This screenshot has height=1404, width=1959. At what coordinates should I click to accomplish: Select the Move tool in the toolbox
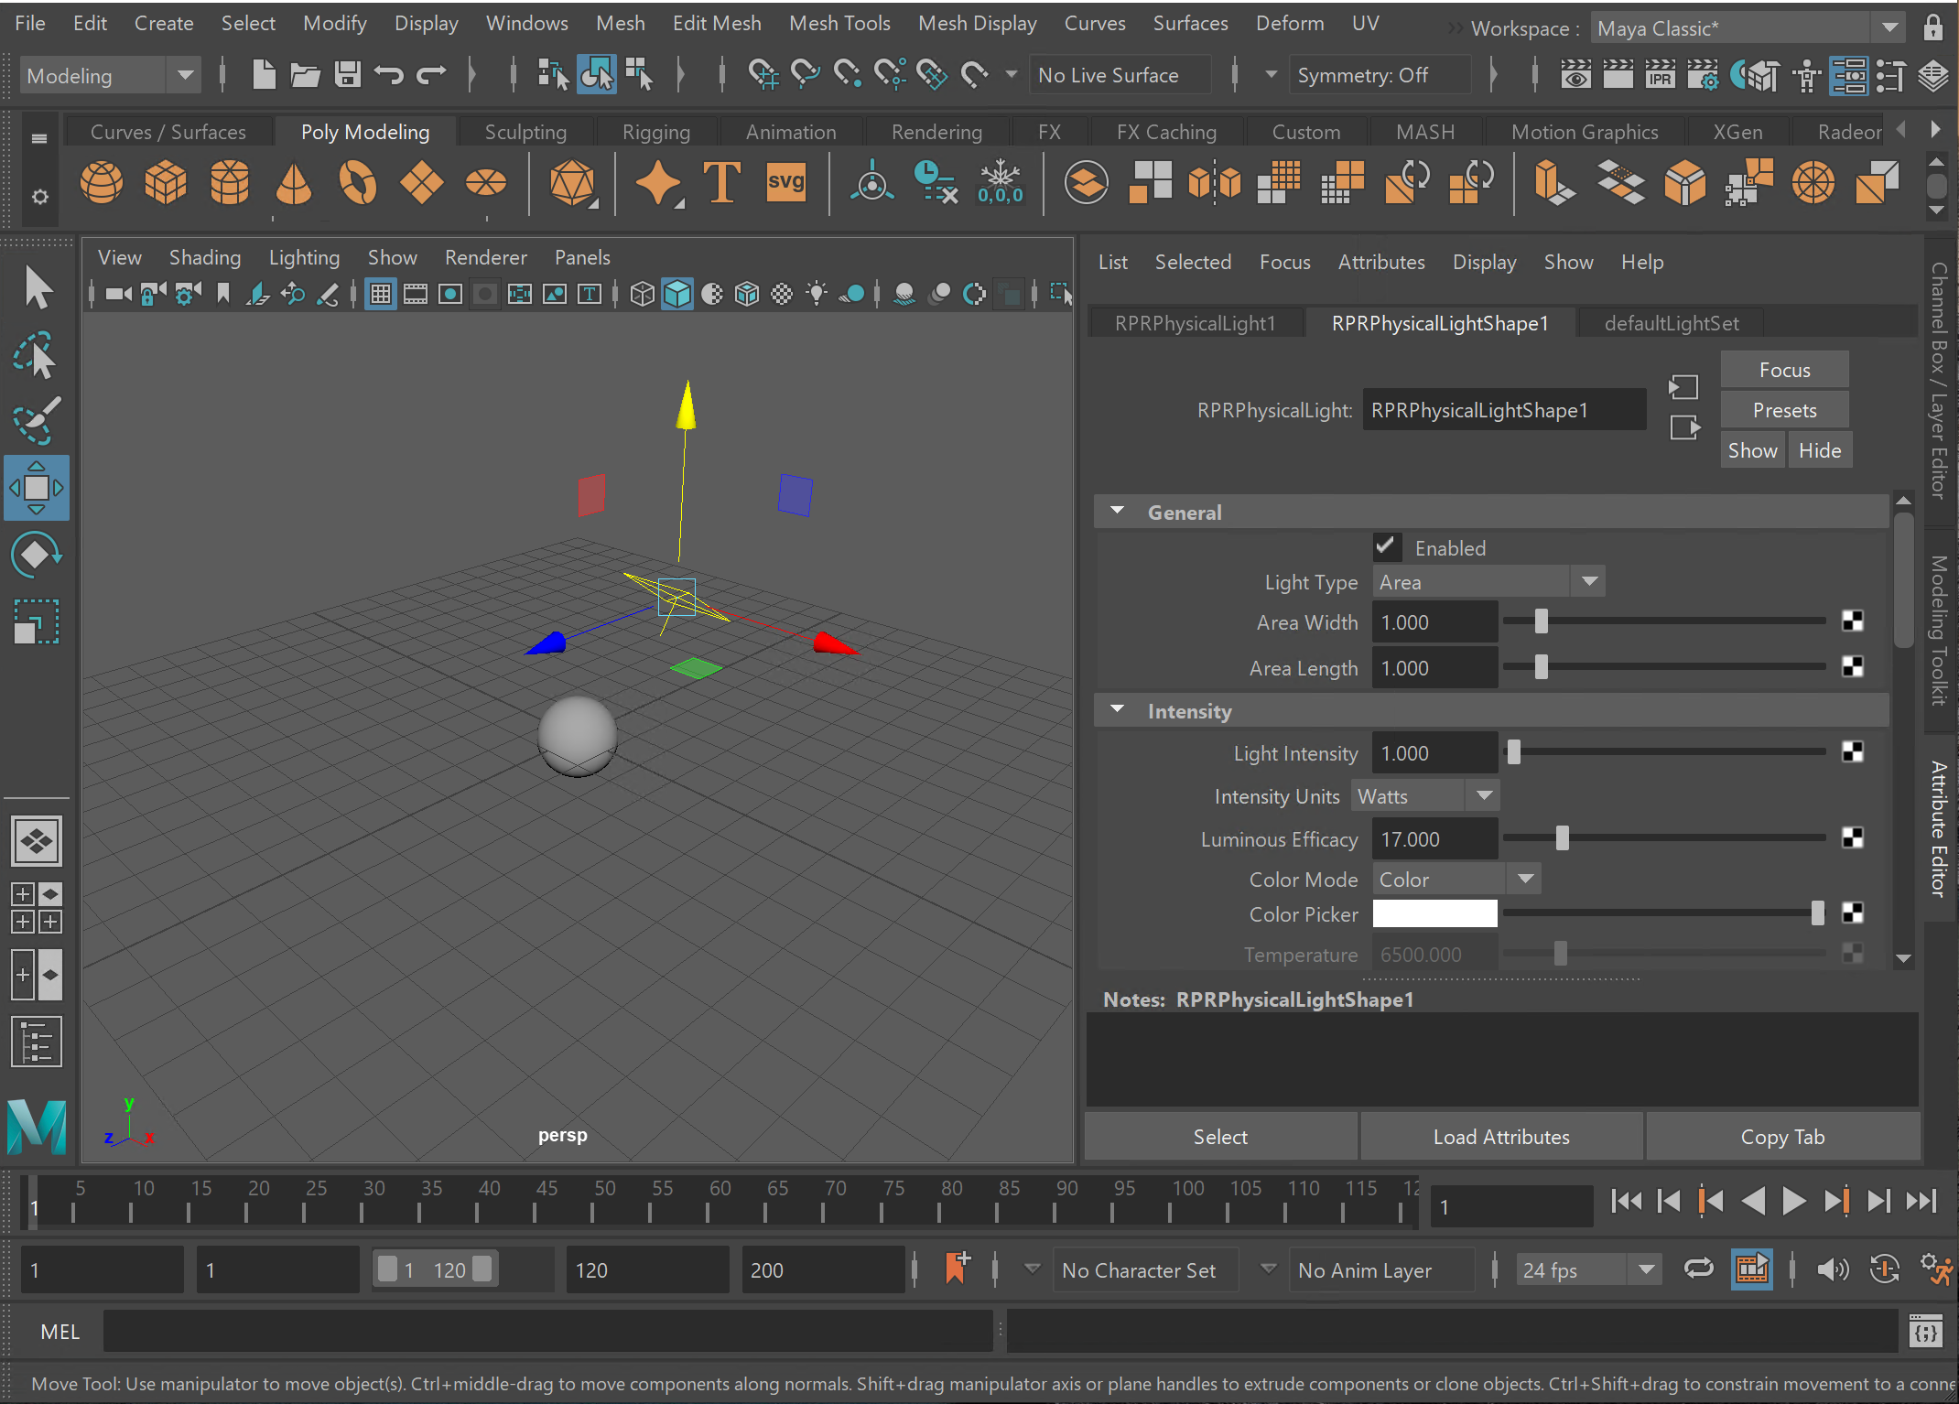click(x=37, y=488)
